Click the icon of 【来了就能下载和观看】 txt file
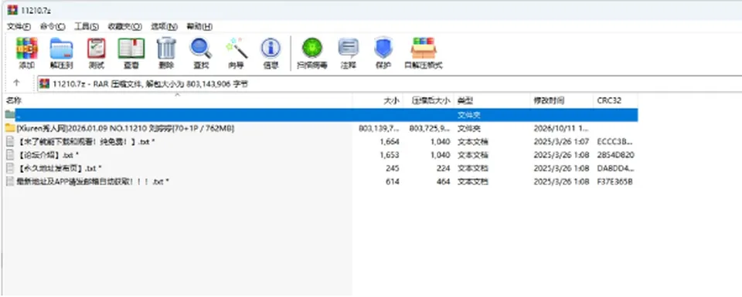 [x=10, y=142]
